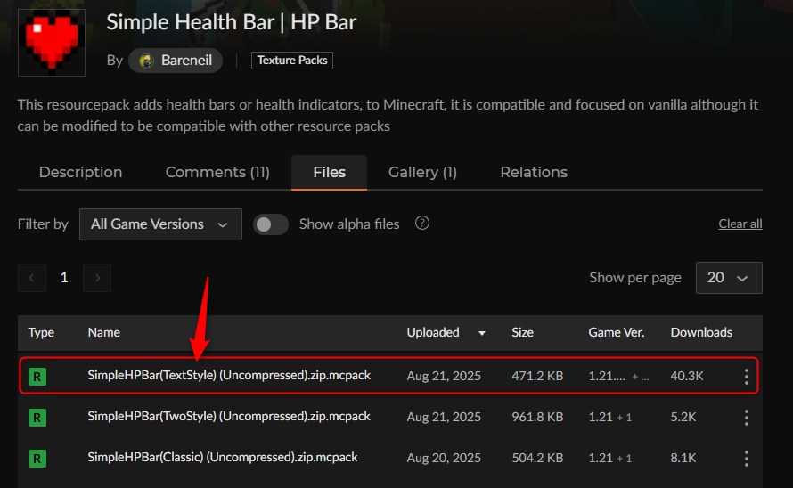The image size is (793, 488).
Task: Expand '+ 1' game versions in TwoStyle row
Action: (625, 418)
